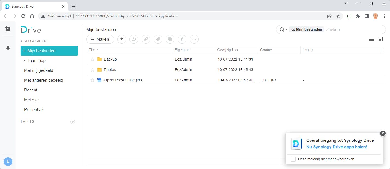Expand the Mijn bestanden tree arrow
Image resolution: width=390 pixels, height=169 pixels.
tap(24, 51)
